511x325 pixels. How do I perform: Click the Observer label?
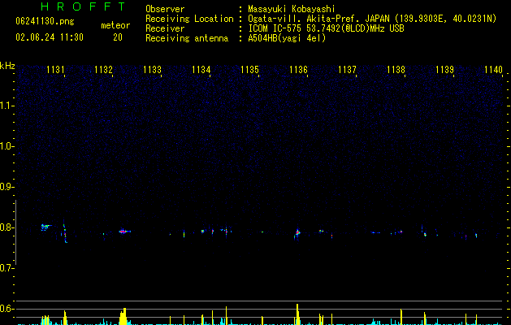(x=165, y=9)
